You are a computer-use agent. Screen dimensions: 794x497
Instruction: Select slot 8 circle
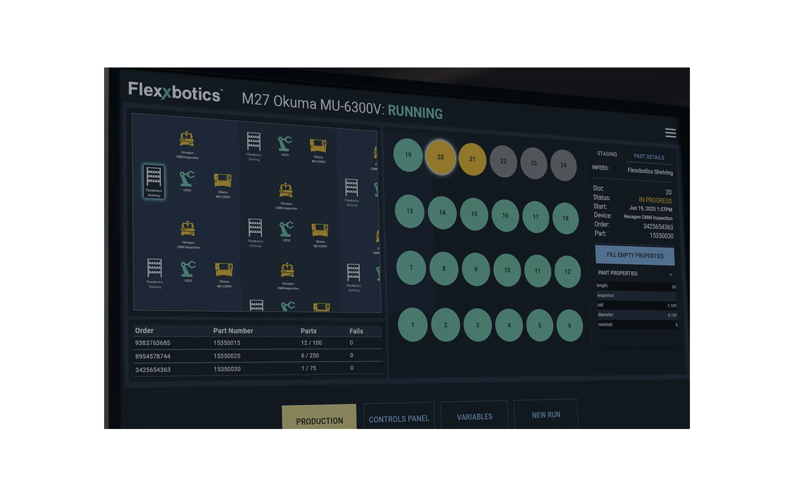(x=444, y=269)
